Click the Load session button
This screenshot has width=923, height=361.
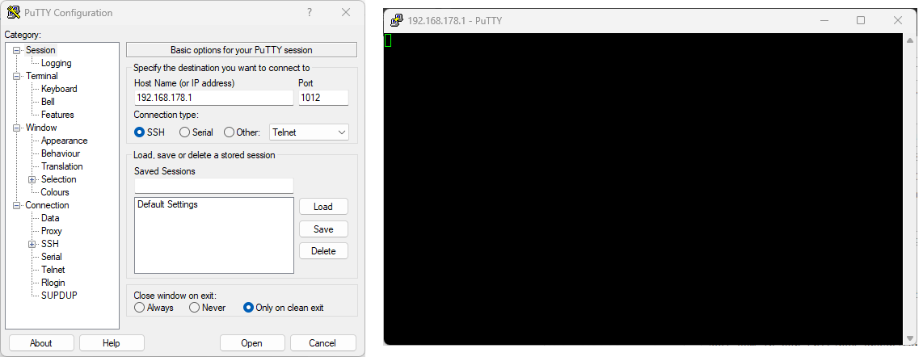click(323, 207)
